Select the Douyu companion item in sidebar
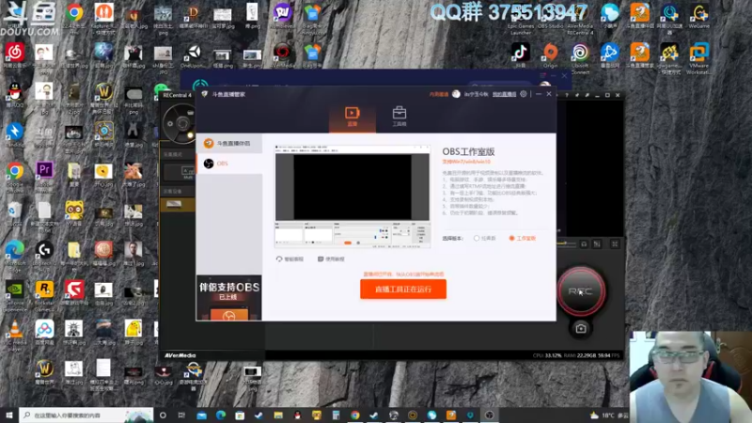This screenshot has height=423, width=752. (229, 143)
